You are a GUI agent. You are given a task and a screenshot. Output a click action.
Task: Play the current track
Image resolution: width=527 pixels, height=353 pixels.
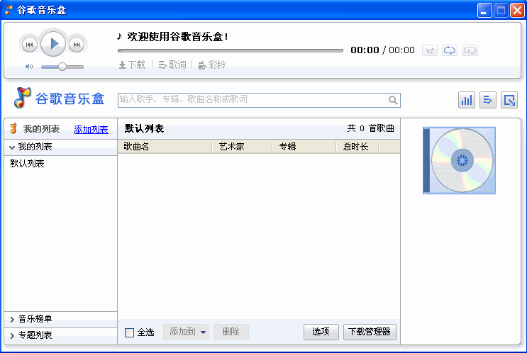pos(53,44)
